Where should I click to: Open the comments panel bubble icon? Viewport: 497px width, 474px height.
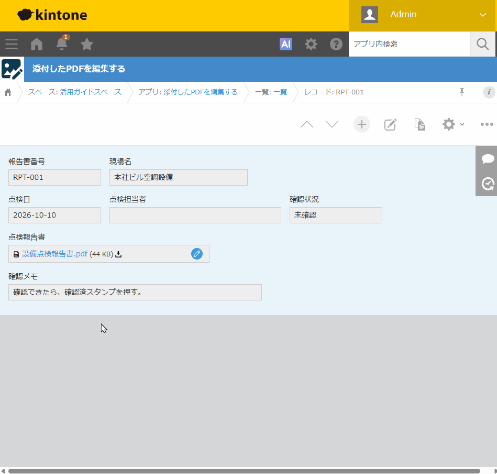488,159
